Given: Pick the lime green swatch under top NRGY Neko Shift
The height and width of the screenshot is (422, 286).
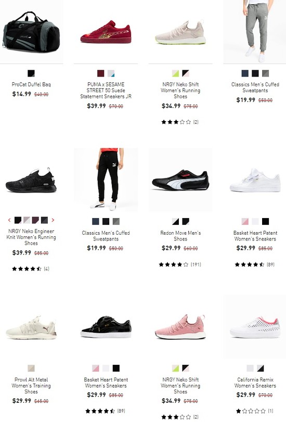Looking at the screenshot, I should click(175, 73).
